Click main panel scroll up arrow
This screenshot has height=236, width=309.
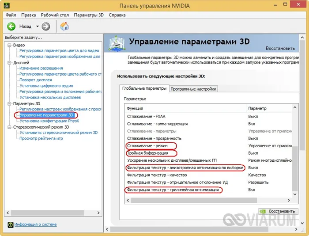[x=302, y=37]
